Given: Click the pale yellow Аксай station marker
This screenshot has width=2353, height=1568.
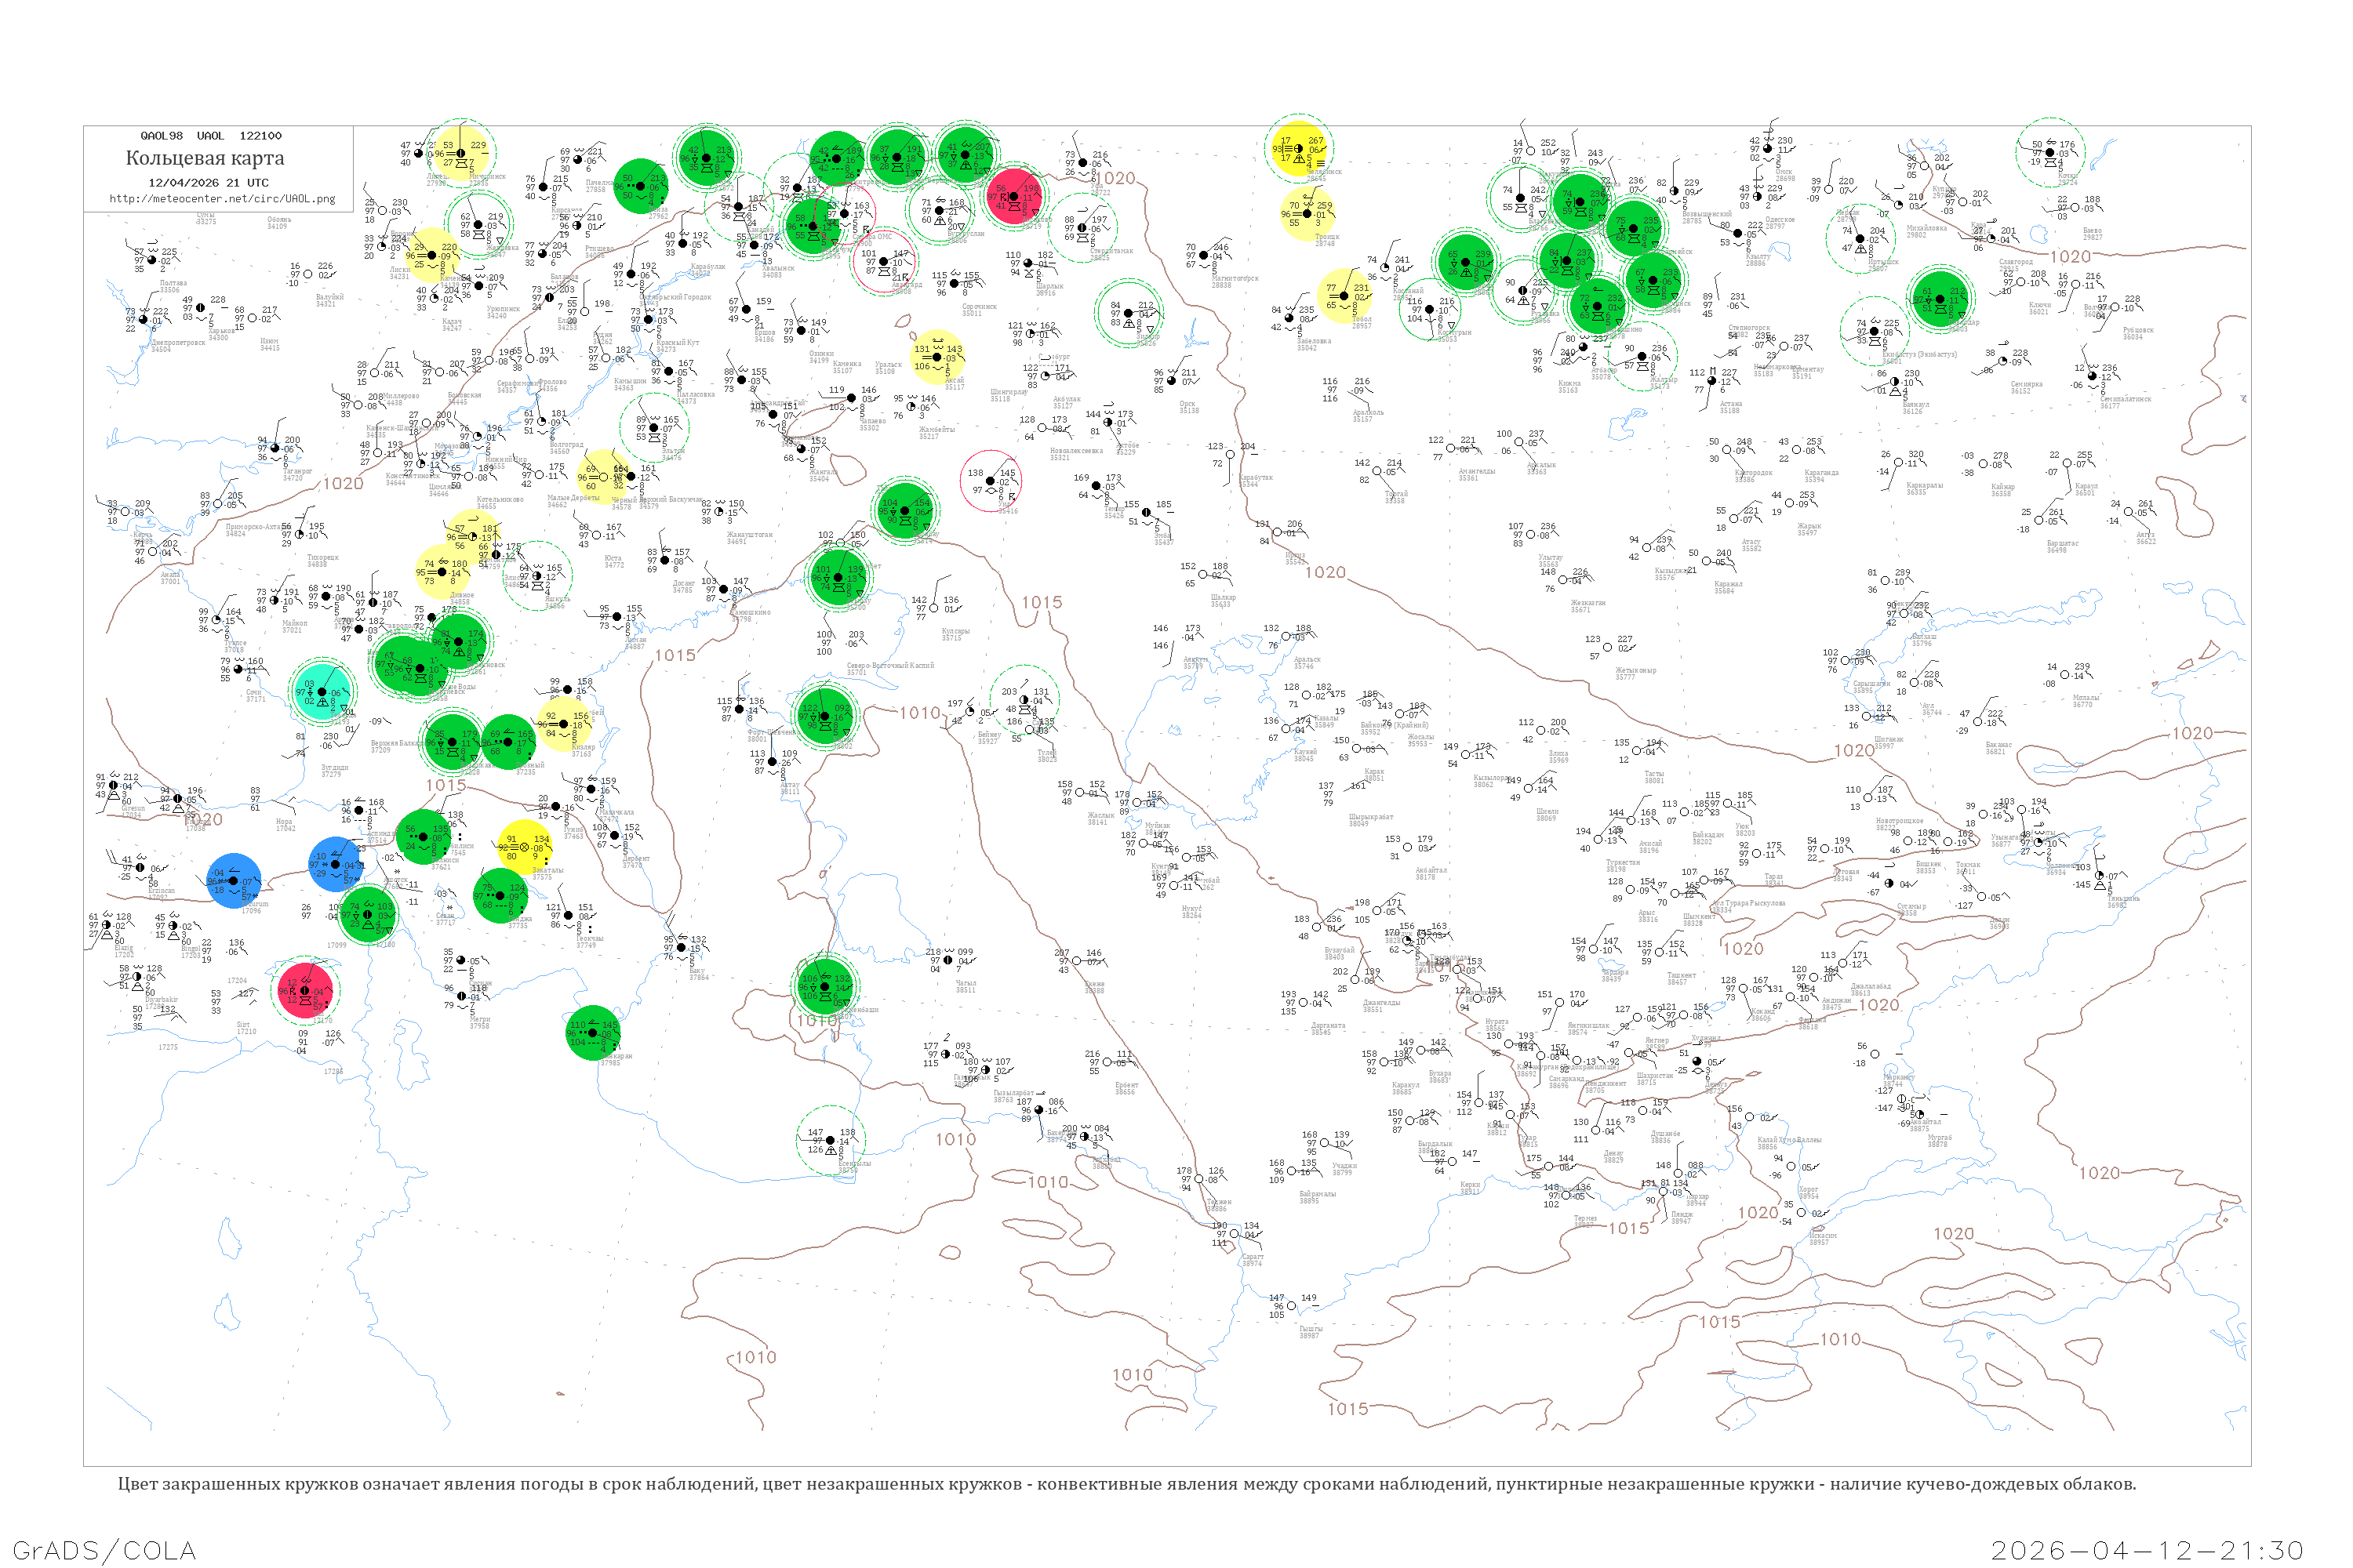Looking at the screenshot, I should (936, 357).
